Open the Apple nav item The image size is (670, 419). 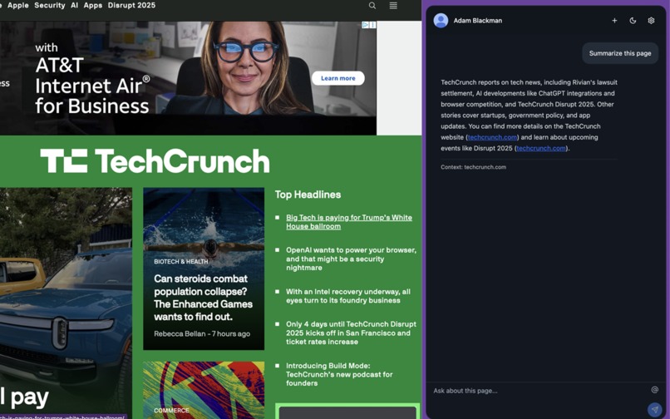pos(18,6)
